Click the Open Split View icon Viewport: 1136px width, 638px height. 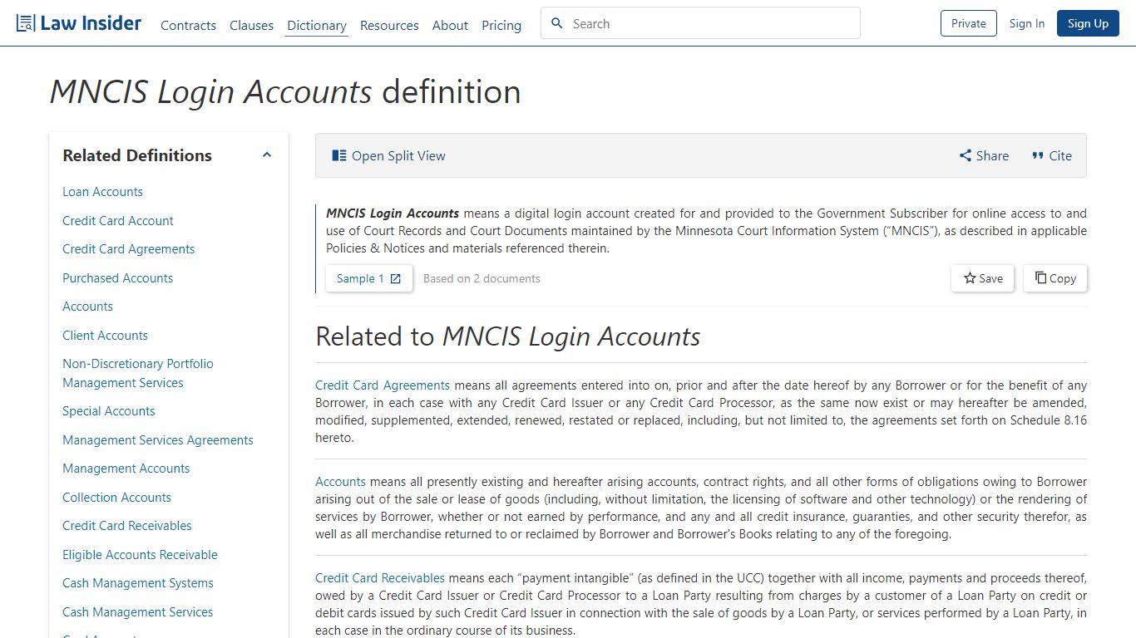pos(339,155)
